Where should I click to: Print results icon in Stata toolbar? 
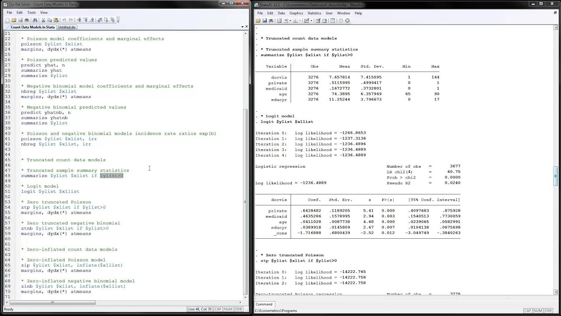point(271,21)
